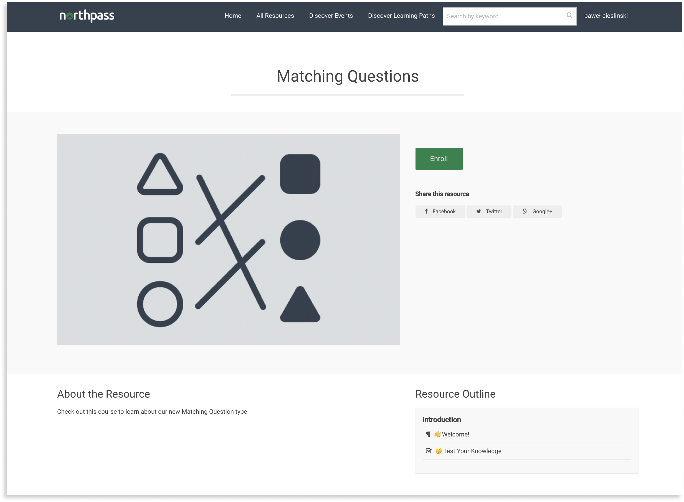The width and height of the screenshot is (684, 502).
Task: Click the Facebook icon
Action: (426, 211)
